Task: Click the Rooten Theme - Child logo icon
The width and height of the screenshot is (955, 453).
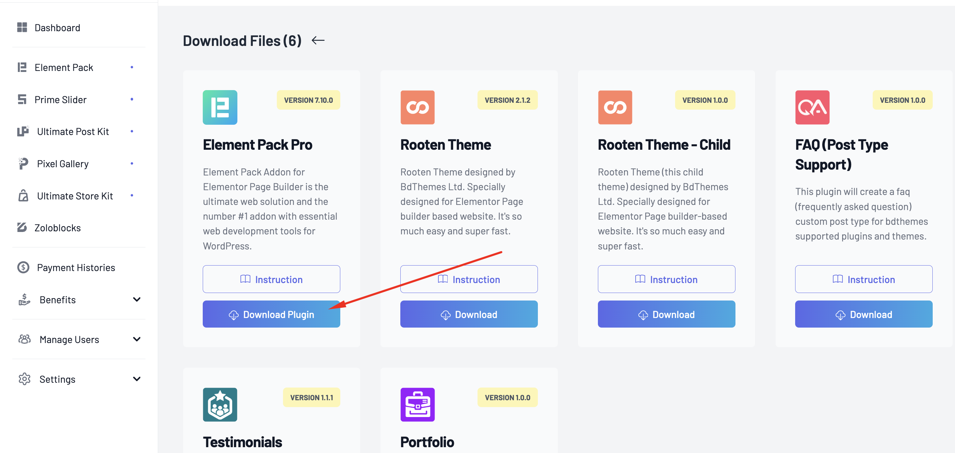Action: [x=615, y=107]
